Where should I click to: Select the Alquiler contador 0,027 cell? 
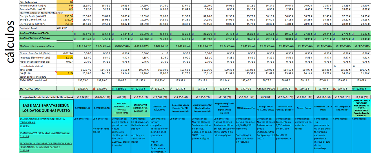tap(65, 61)
